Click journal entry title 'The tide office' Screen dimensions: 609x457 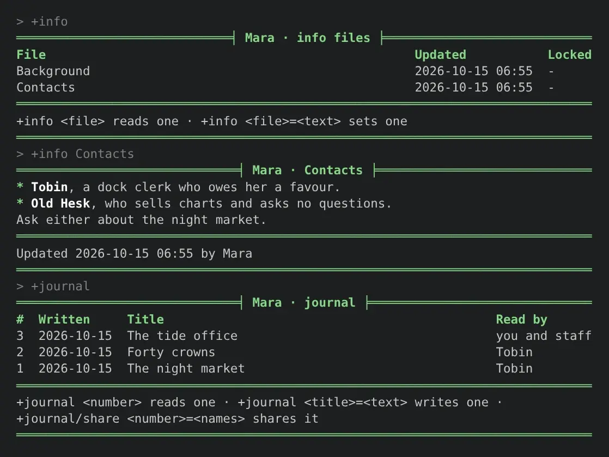[182, 336]
